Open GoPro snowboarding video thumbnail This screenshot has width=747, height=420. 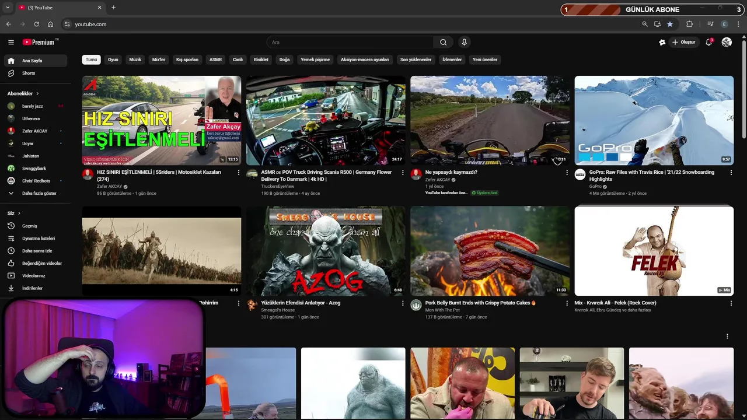click(654, 121)
